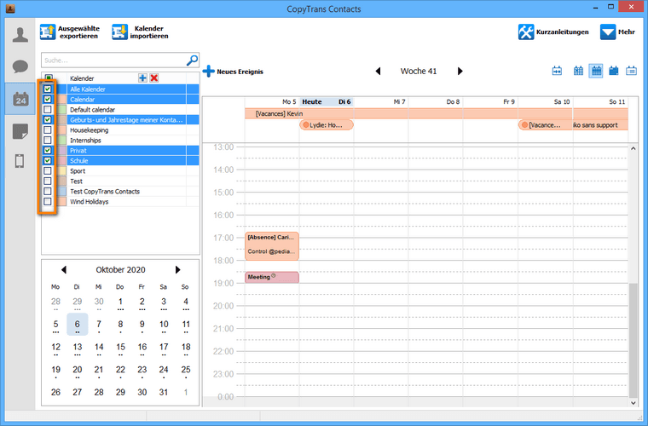The height and width of the screenshot is (426, 648).
Task: Uncheck Geburts- und Jahrestage checkbox
Action: tap(48, 120)
